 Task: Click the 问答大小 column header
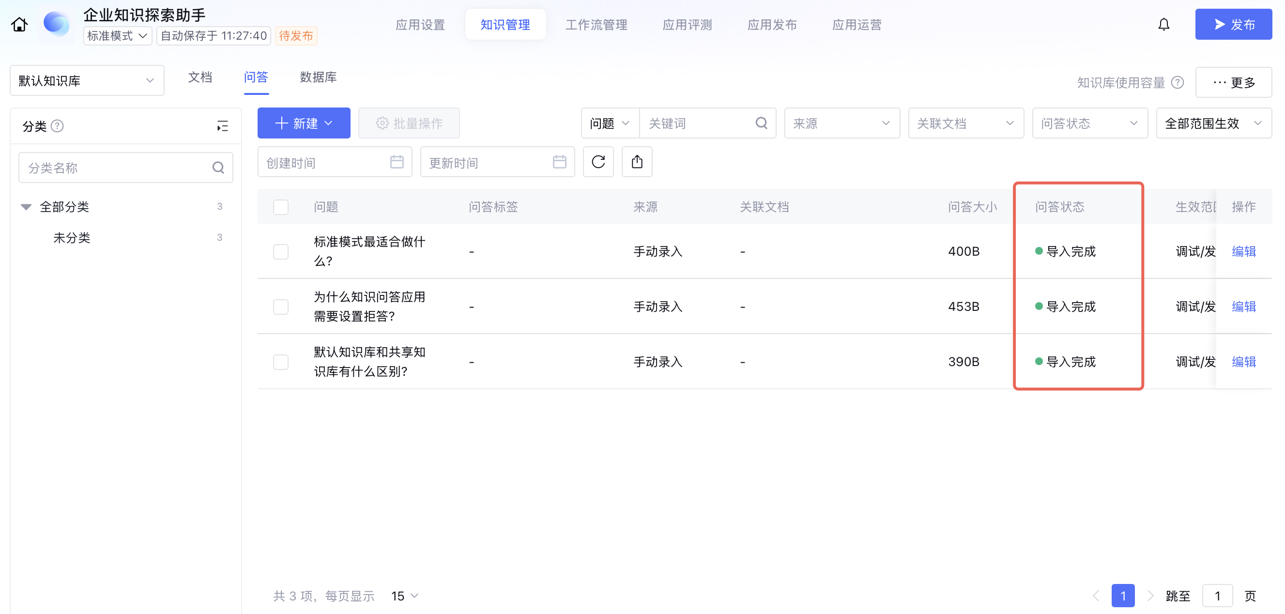[972, 206]
